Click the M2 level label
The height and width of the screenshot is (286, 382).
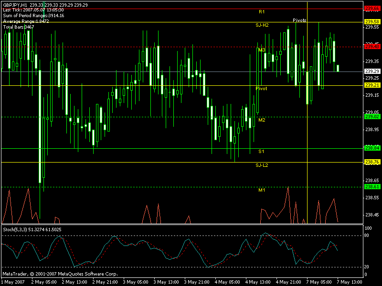(x=262, y=120)
